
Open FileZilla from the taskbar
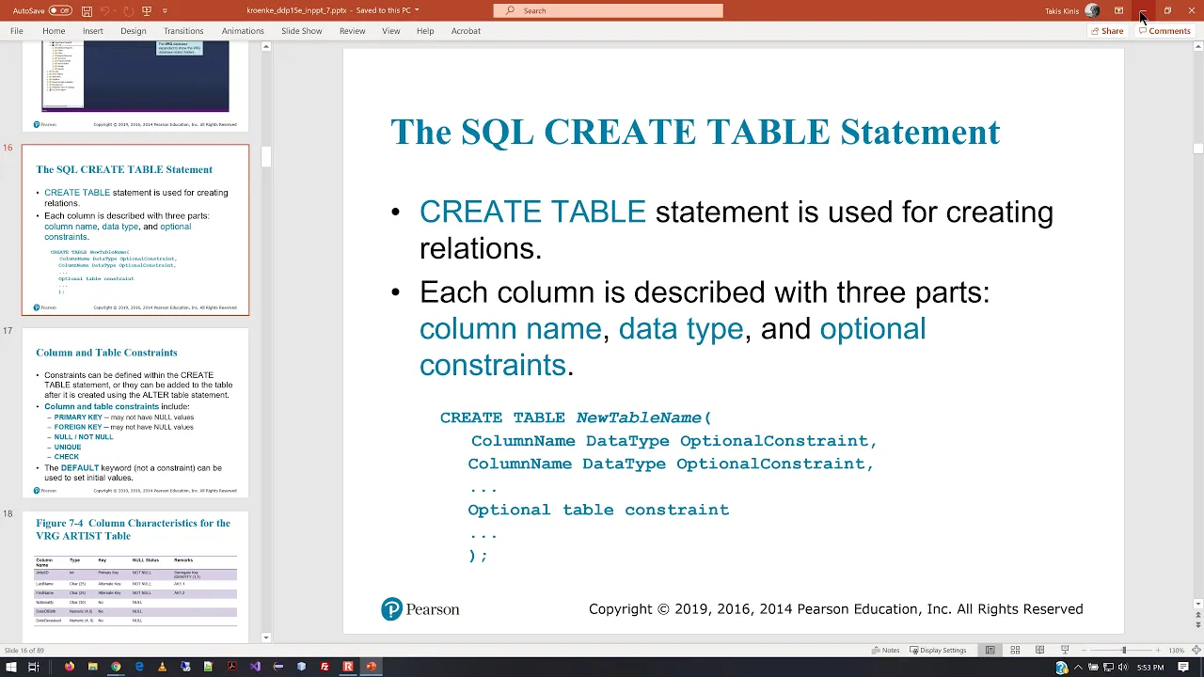[325, 667]
